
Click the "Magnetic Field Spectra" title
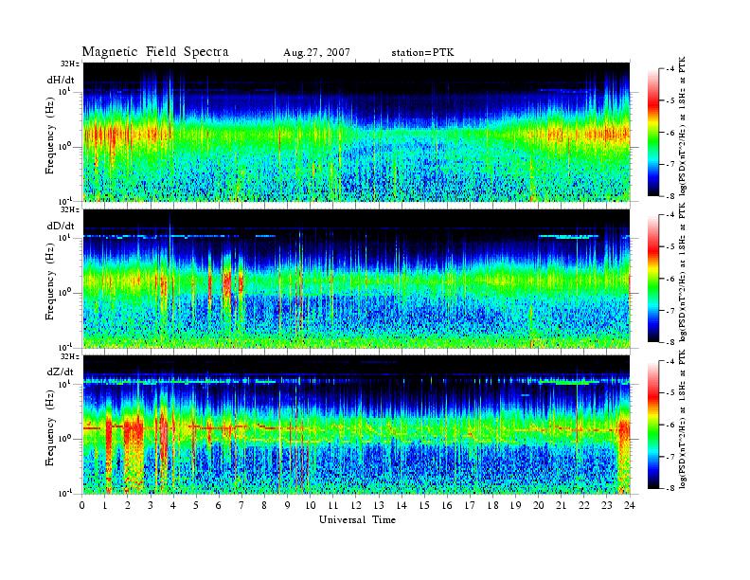click(155, 52)
